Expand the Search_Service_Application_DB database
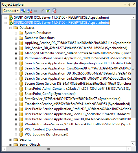This screenshot has height=153, width=138. point(16,74)
